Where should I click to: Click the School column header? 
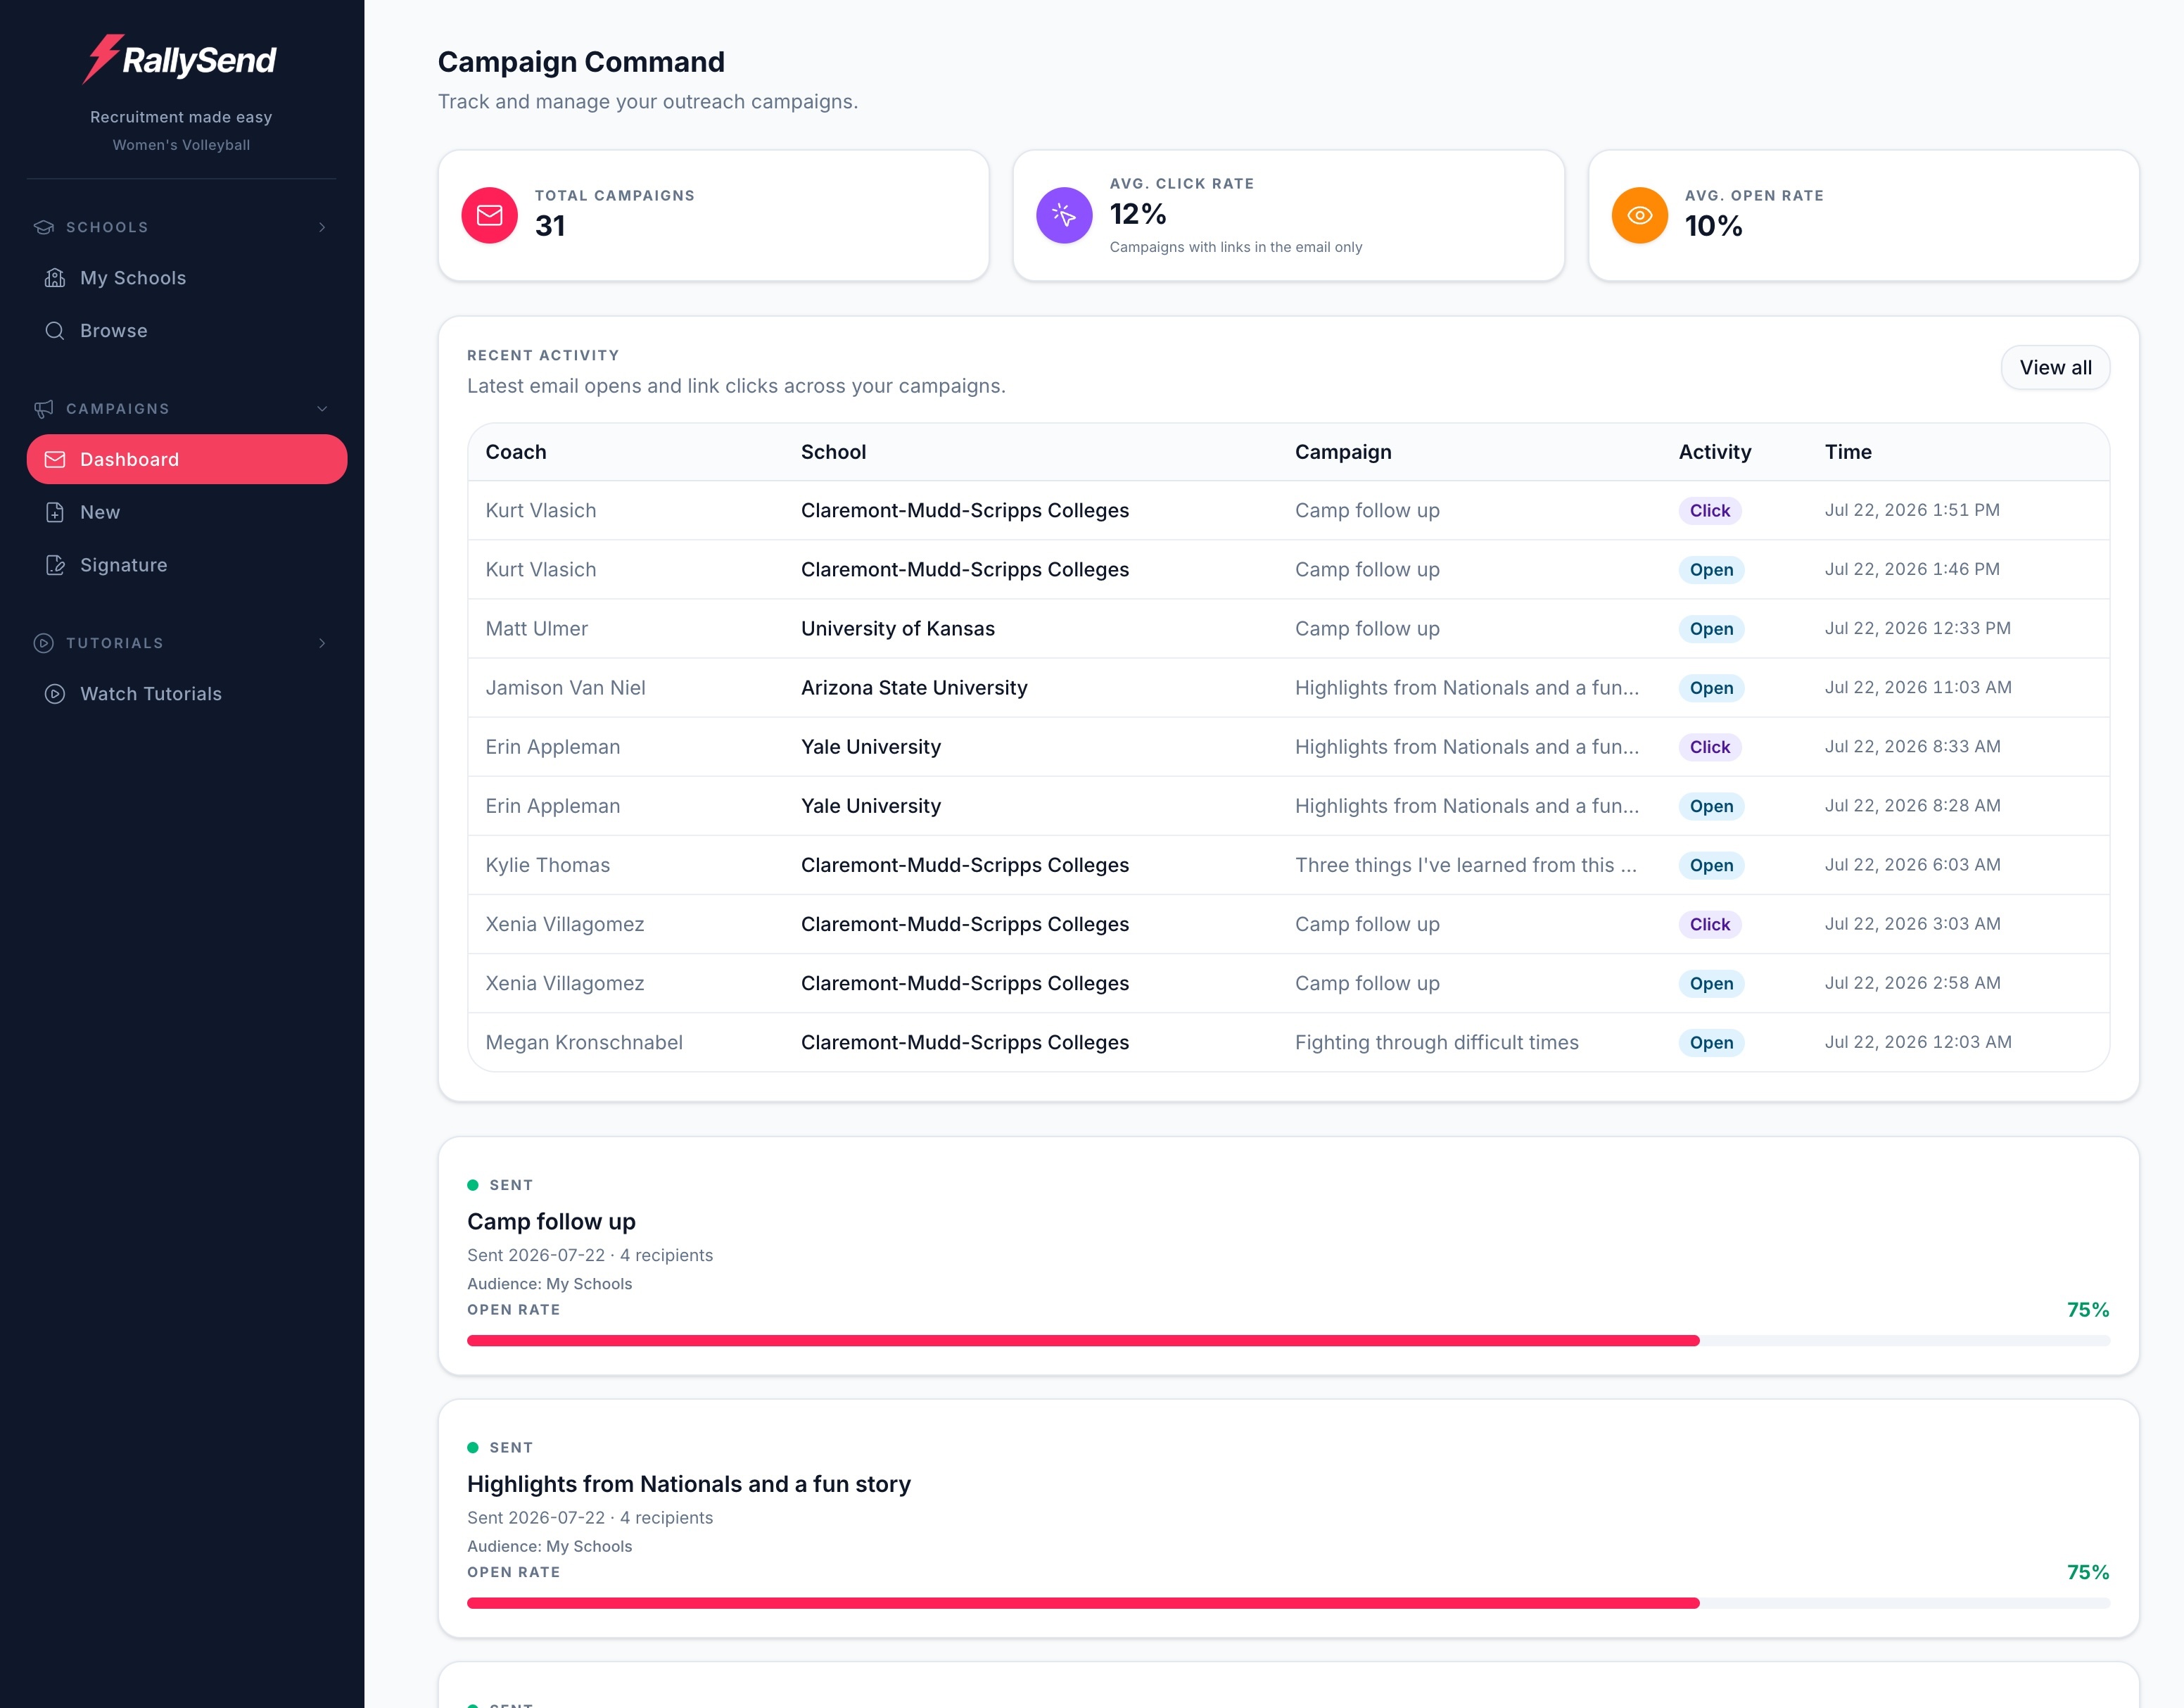[x=833, y=452]
